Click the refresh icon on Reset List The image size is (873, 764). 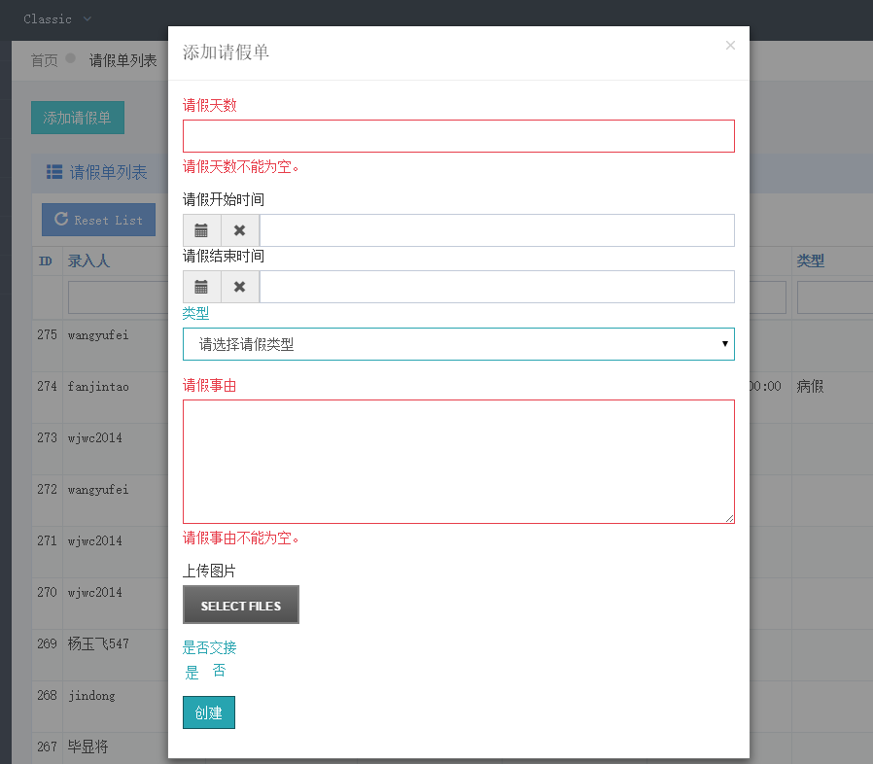(61, 220)
